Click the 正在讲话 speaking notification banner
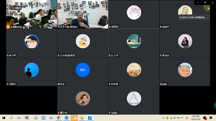The height and width of the screenshot is (121, 216). (x=194, y=17)
